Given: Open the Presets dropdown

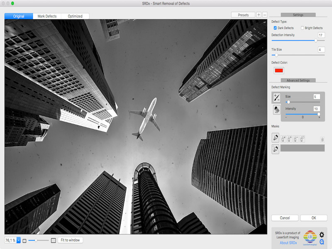Looking at the screenshot, I should tap(243, 15).
